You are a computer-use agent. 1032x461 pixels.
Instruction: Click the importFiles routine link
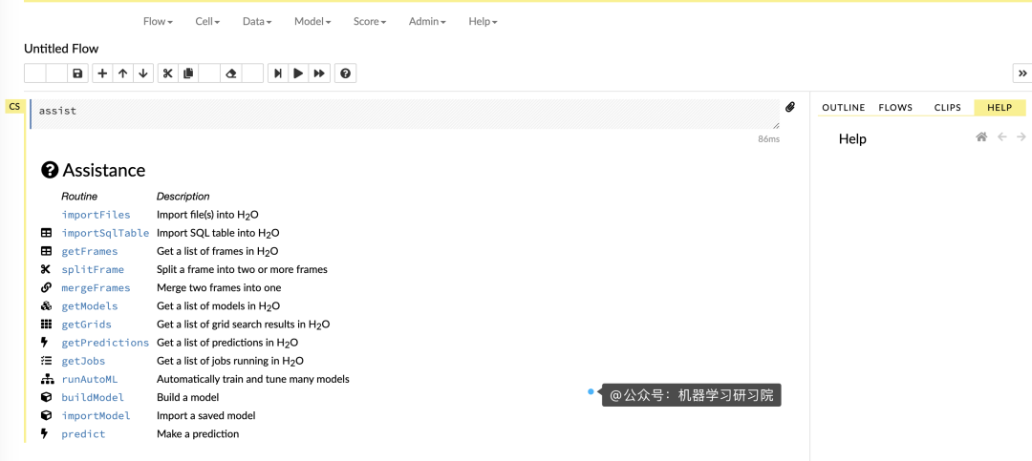[97, 215]
